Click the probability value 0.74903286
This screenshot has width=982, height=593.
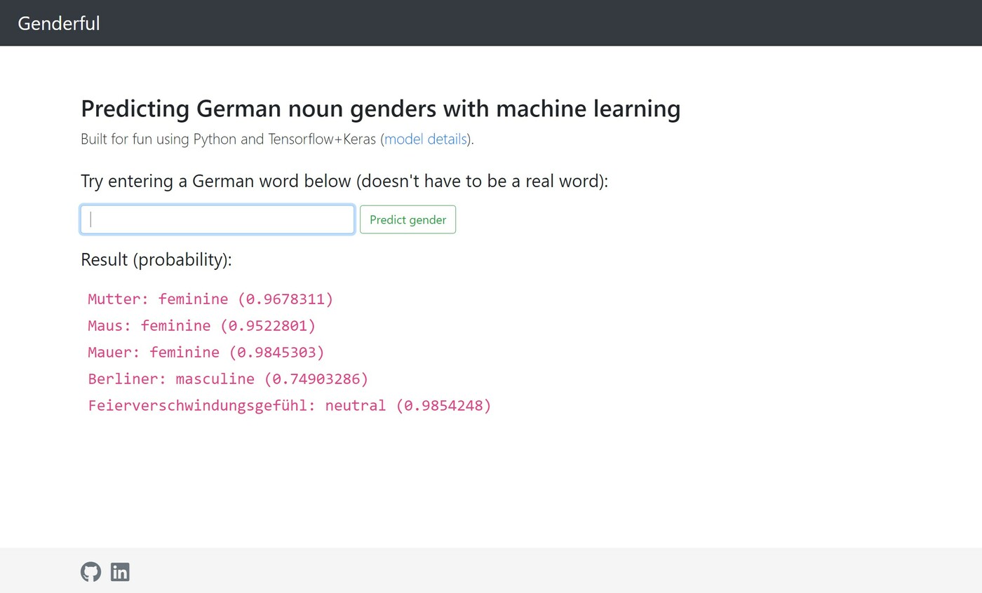(316, 379)
